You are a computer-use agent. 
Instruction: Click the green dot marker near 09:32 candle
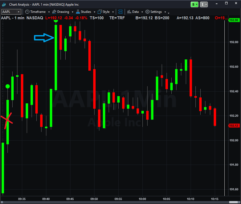tap(7, 86)
